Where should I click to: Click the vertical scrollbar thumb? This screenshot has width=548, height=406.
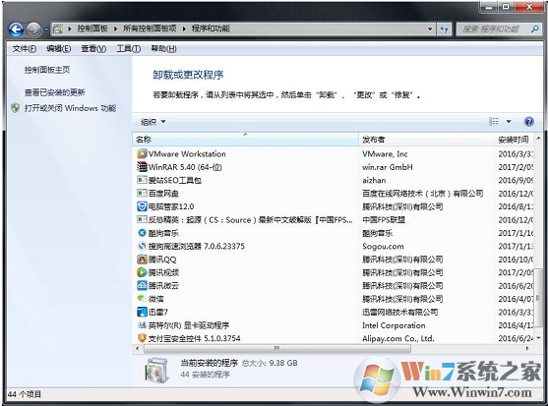[539, 297]
